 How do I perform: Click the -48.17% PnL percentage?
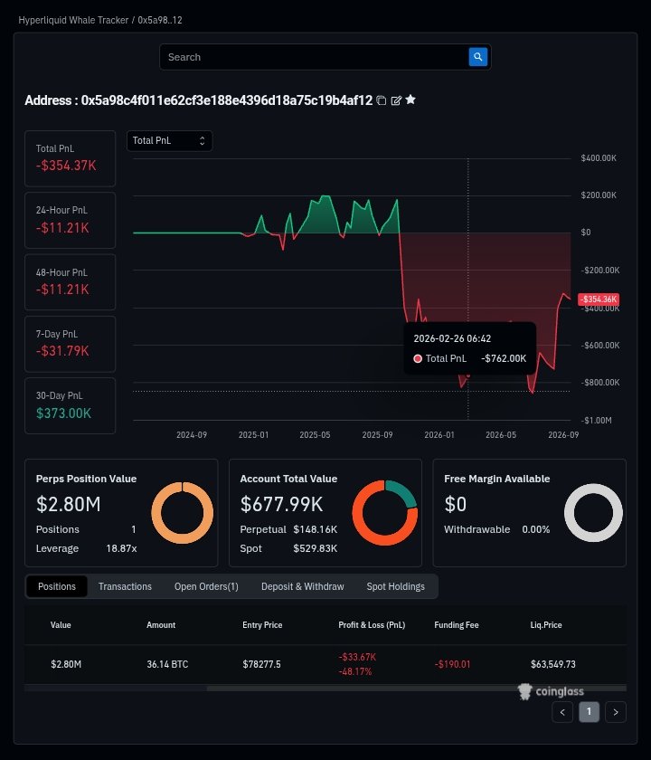(355, 671)
